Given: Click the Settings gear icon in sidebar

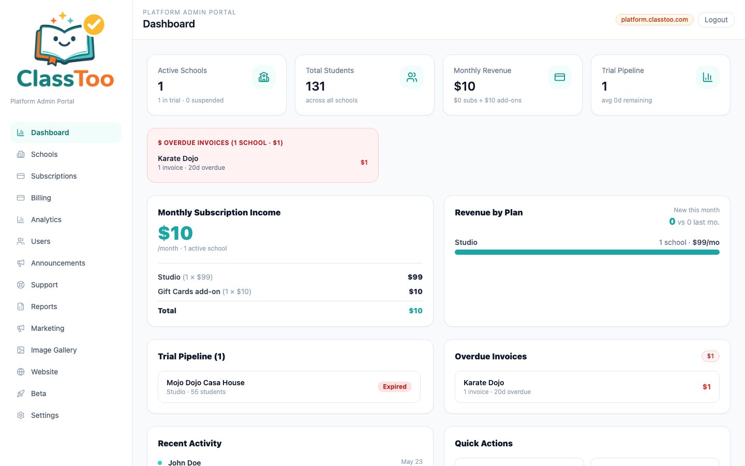Looking at the screenshot, I should pyautogui.click(x=21, y=415).
